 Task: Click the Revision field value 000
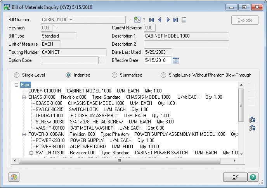pos(47,28)
